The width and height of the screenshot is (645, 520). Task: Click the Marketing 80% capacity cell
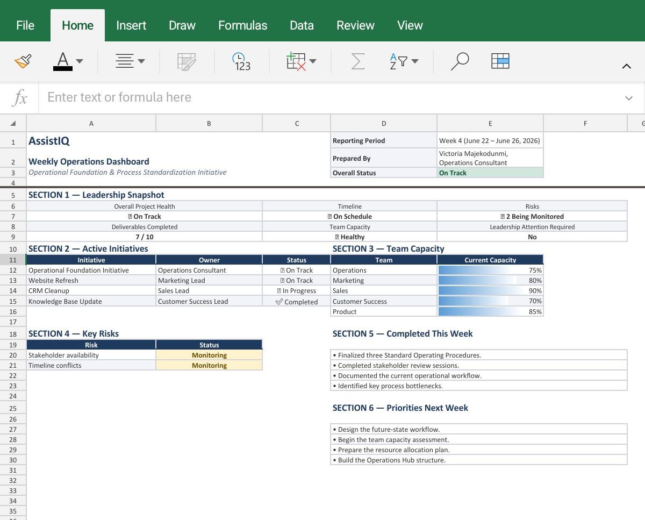[490, 280]
